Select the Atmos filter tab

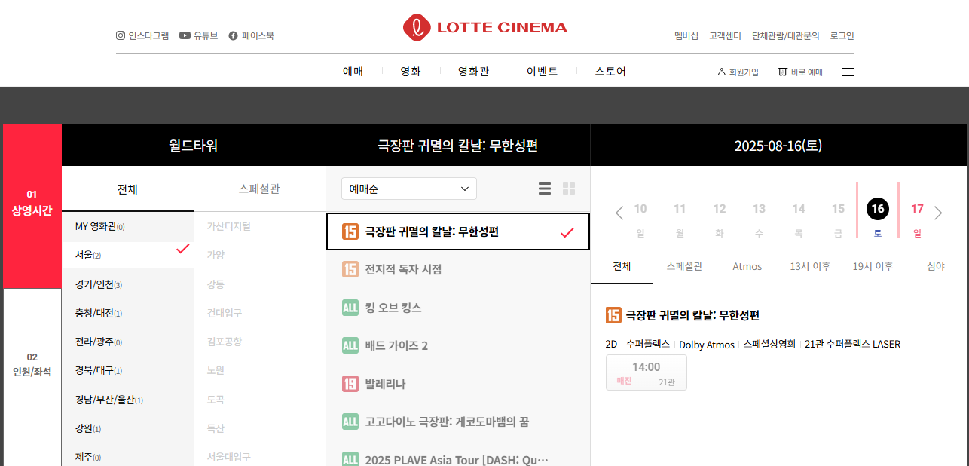tap(747, 266)
